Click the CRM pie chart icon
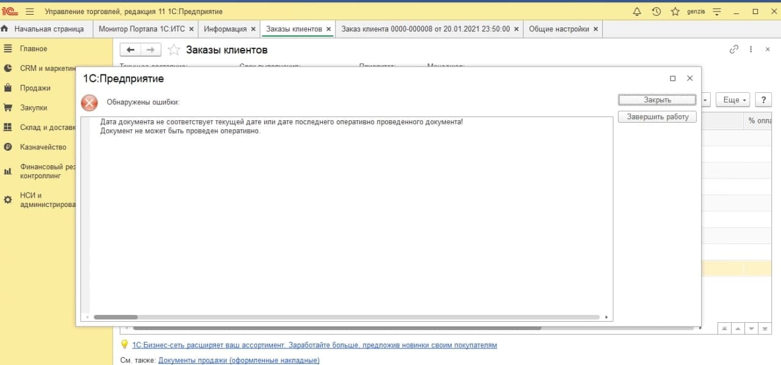Image resolution: width=781 pixels, height=365 pixels. point(8,68)
